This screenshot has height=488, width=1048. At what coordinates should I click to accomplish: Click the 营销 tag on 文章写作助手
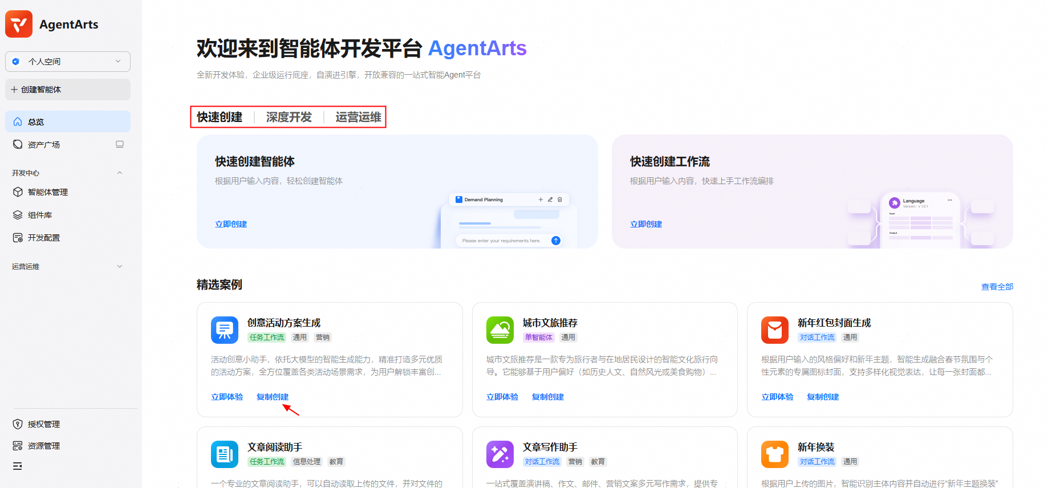pyautogui.click(x=575, y=462)
